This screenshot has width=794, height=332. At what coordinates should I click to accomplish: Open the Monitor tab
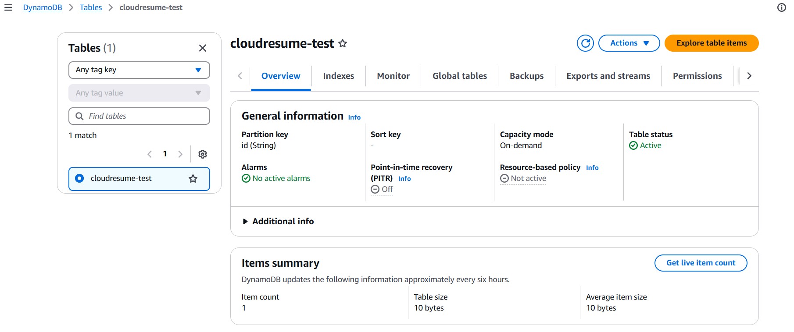(393, 76)
